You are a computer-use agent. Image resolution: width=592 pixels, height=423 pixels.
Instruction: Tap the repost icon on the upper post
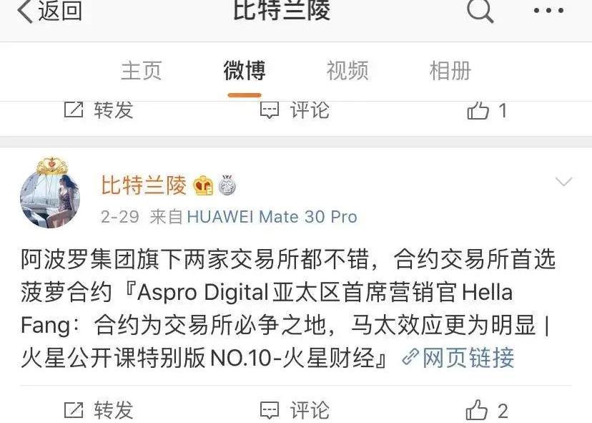pos(74,110)
